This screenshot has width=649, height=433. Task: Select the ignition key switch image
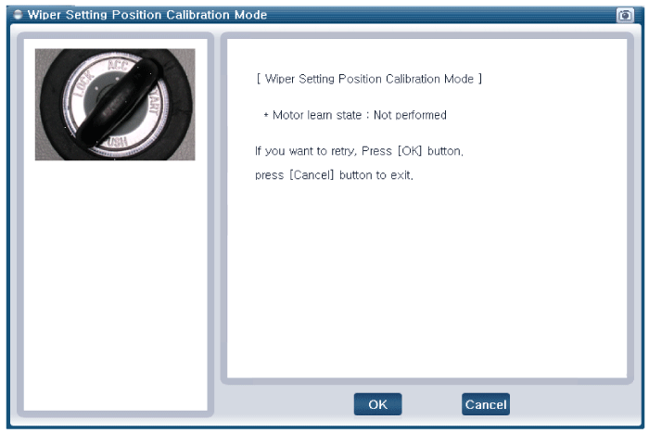pyautogui.click(x=115, y=104)
